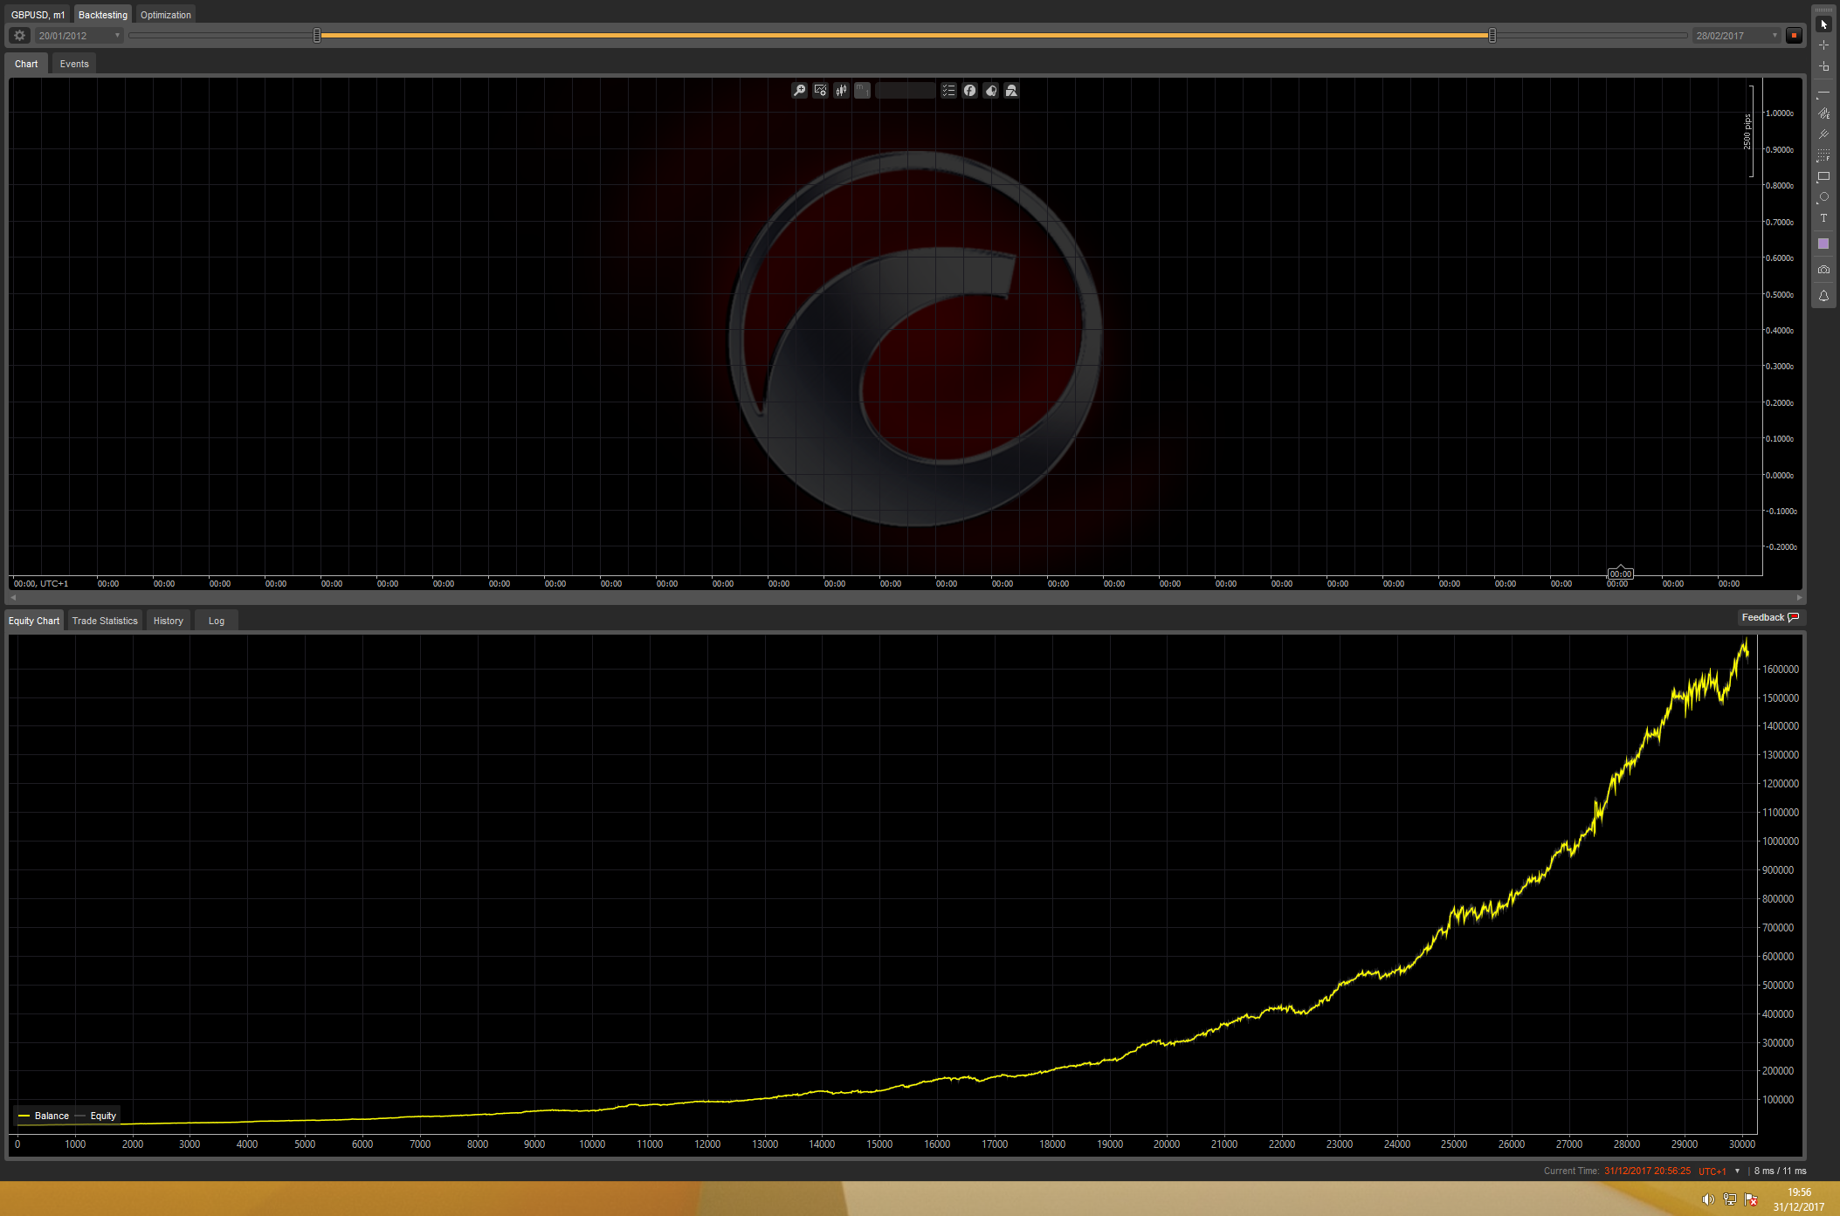Click the 8 ms / 11 ms latency
Image resolution: width=1840 pixels, height=1216 pixels.
(1781, 1171)
